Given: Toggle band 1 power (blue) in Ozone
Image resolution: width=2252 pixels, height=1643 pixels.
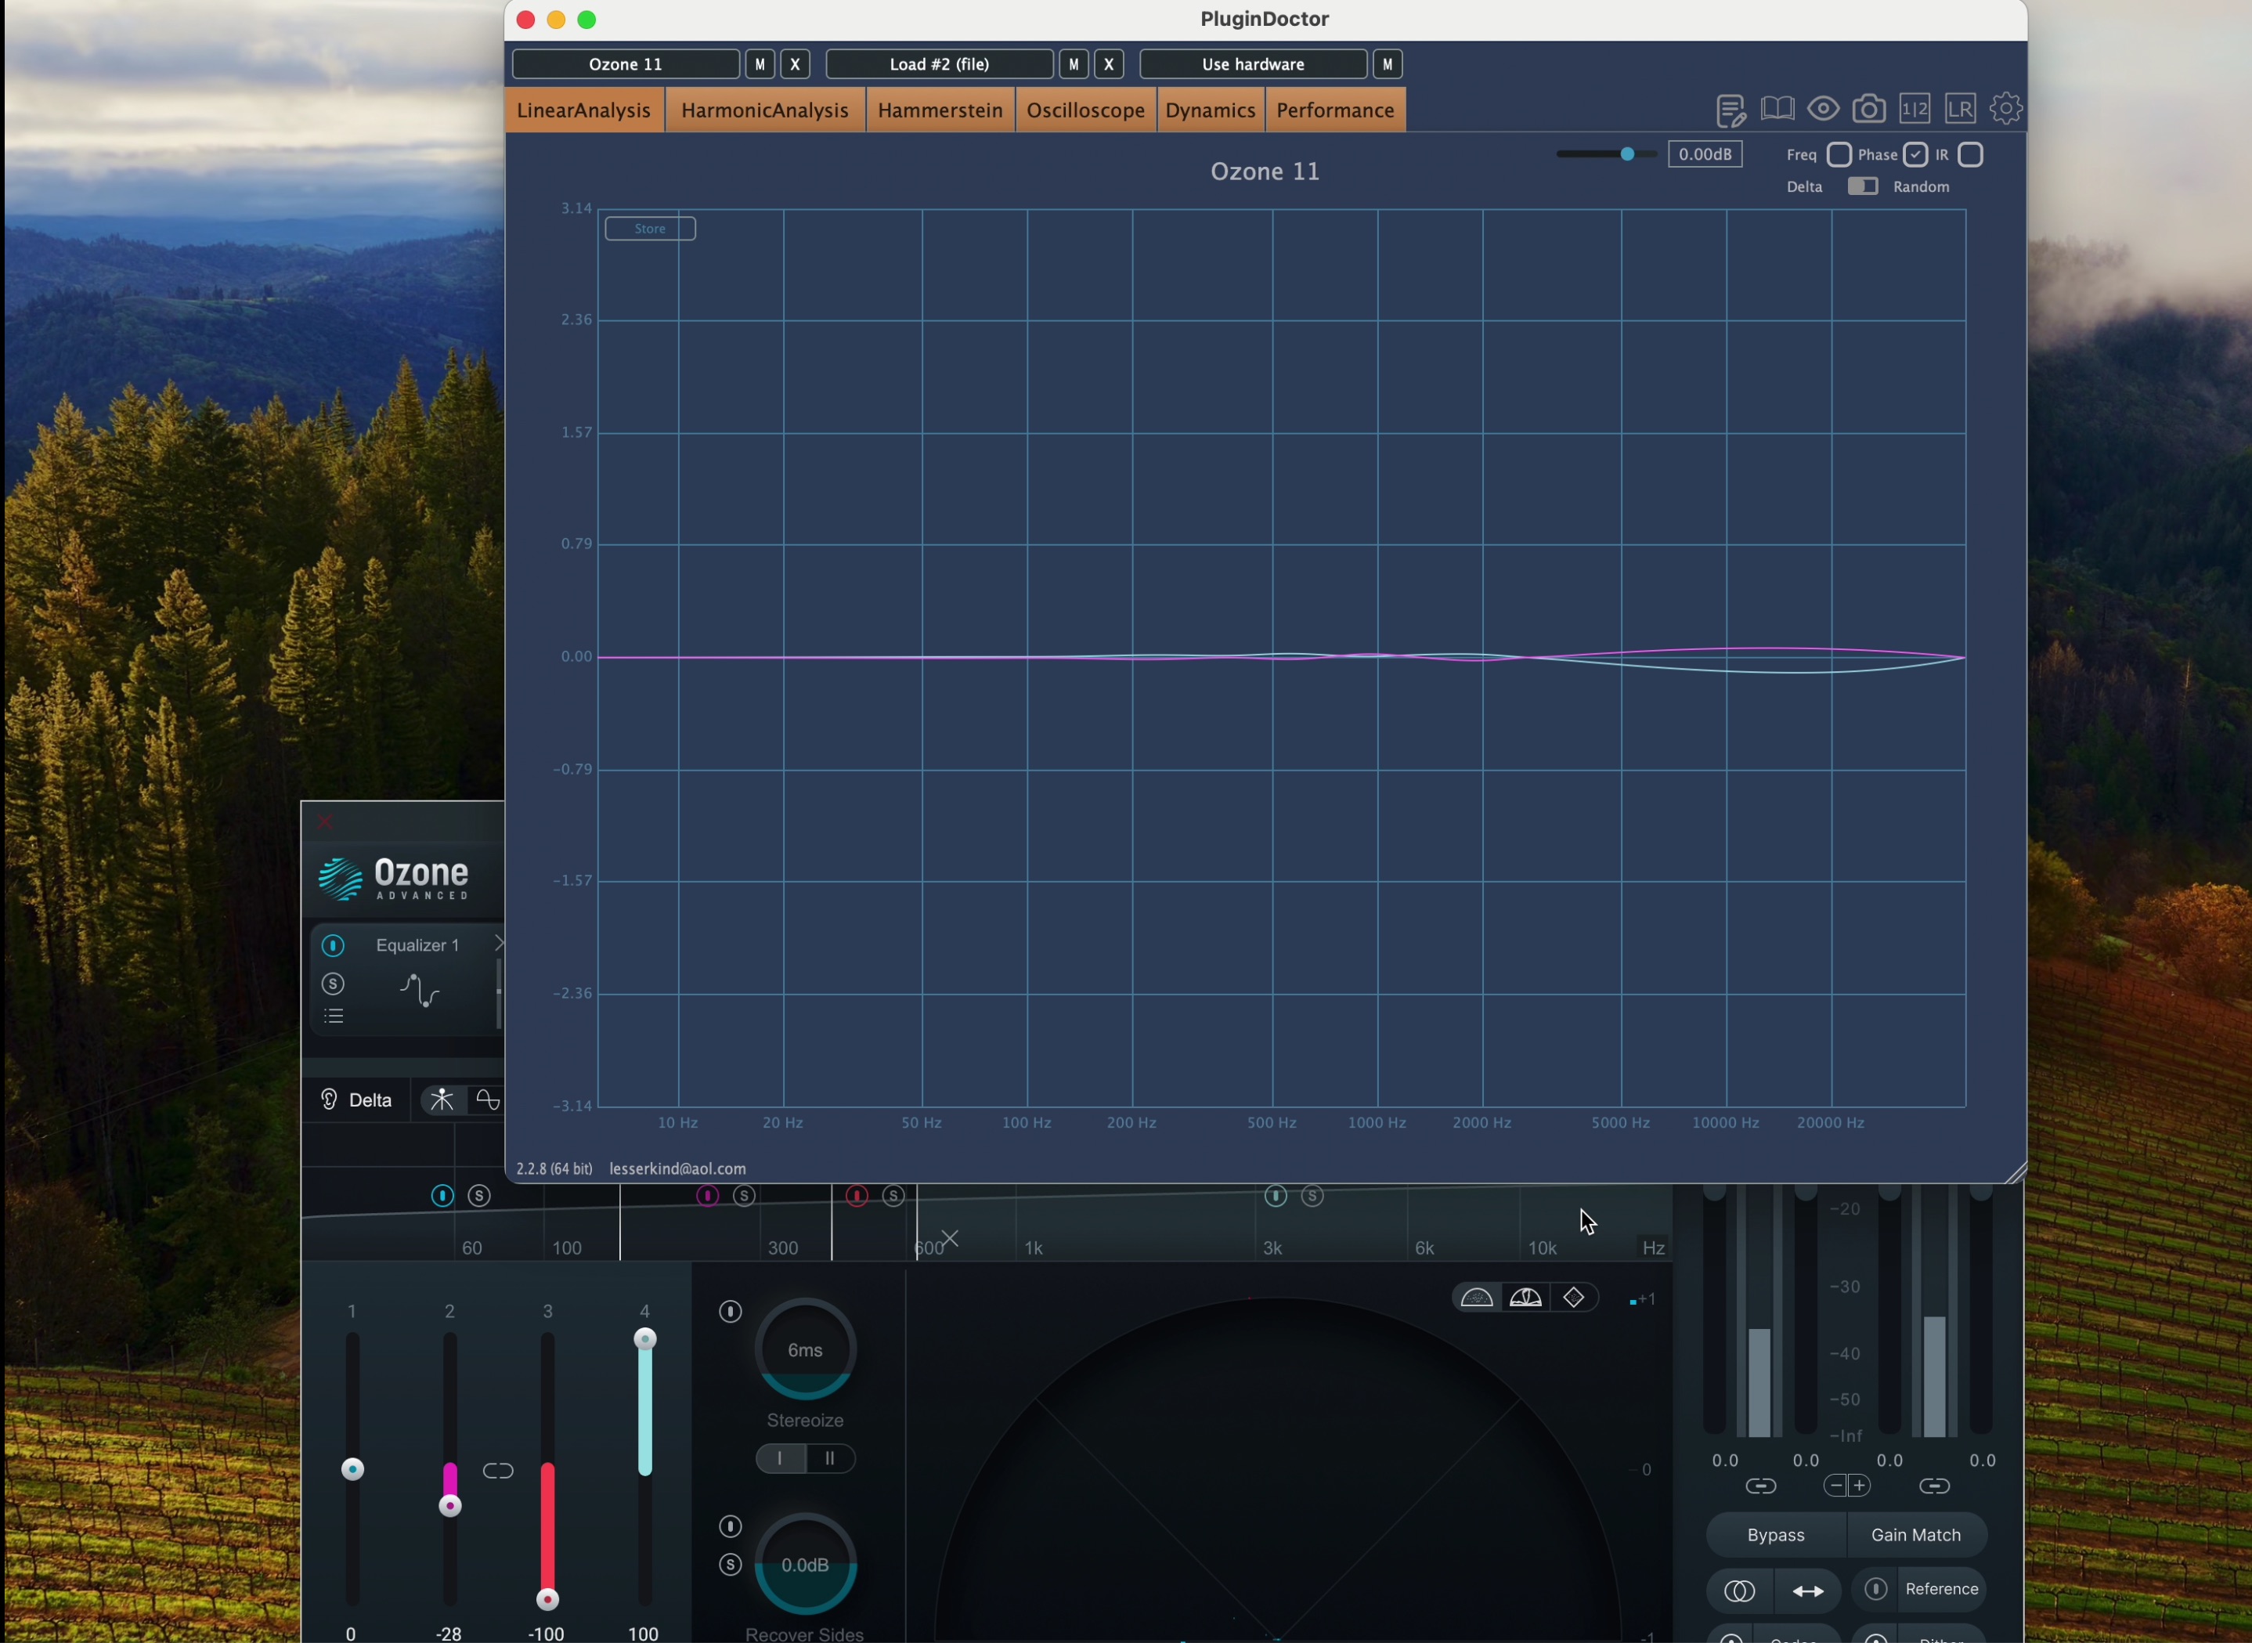Looking at the screenshot, I should click(442, 1196).
